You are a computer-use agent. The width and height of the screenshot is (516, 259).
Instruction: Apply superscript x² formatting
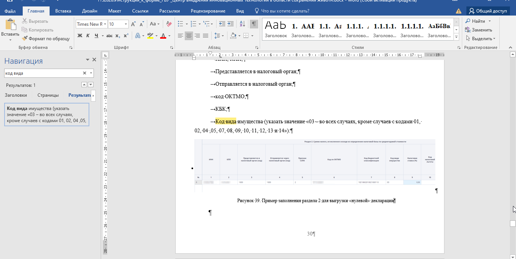point(126,36)
